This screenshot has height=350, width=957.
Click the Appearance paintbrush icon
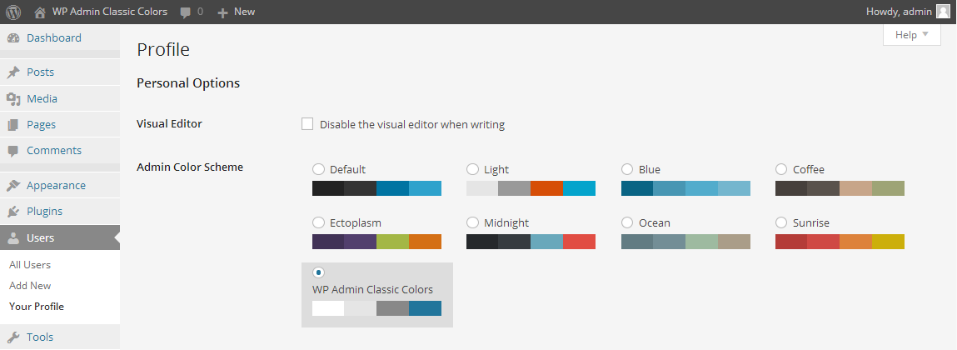12,186
